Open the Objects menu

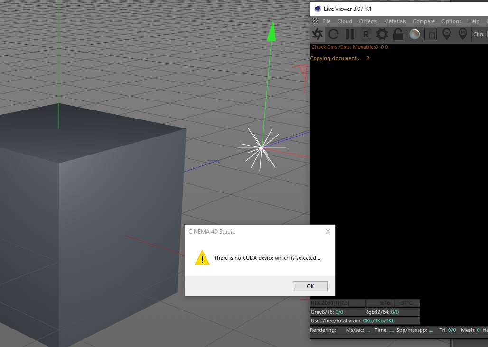coord(368,21)
